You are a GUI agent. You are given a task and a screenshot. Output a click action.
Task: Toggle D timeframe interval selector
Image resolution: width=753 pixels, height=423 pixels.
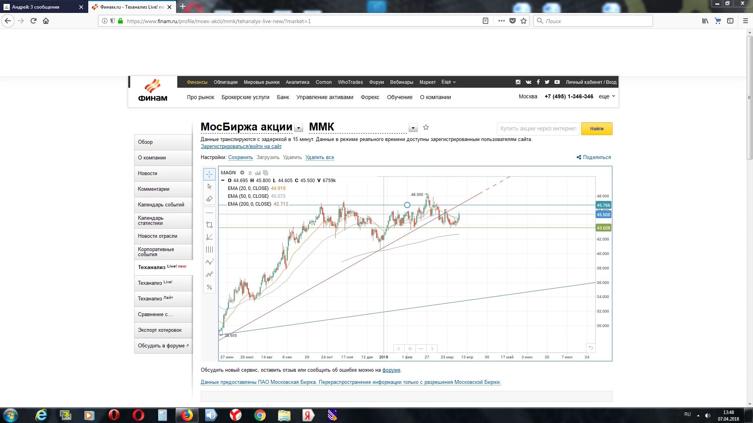[x=250, y=173]
